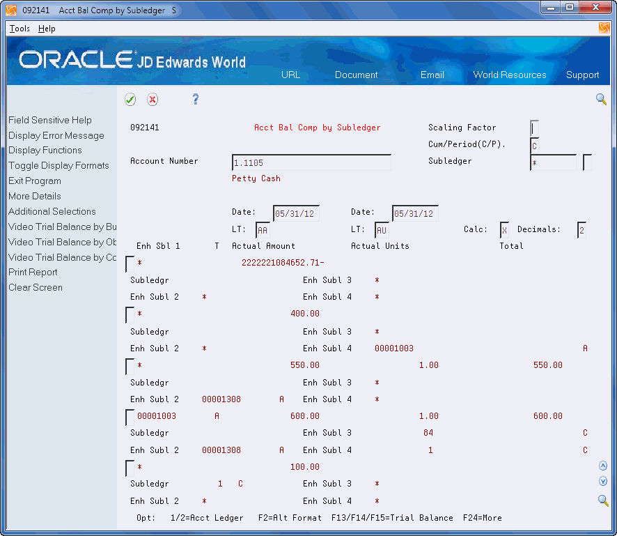Click Toggle Display Formats
The height and width of the screenshot is (536, 617).
click(x=58, y=165)
